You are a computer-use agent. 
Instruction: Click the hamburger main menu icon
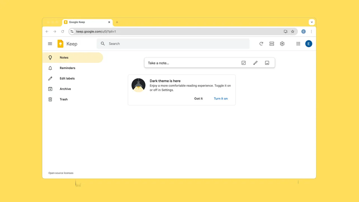pos(50,44)
